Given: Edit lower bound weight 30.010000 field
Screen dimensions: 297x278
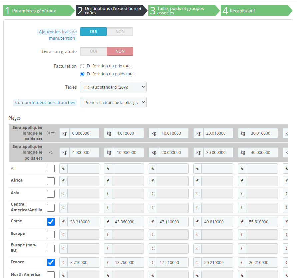Looking at the screenshot, I should pyautogui.click(x=263, y=133).
